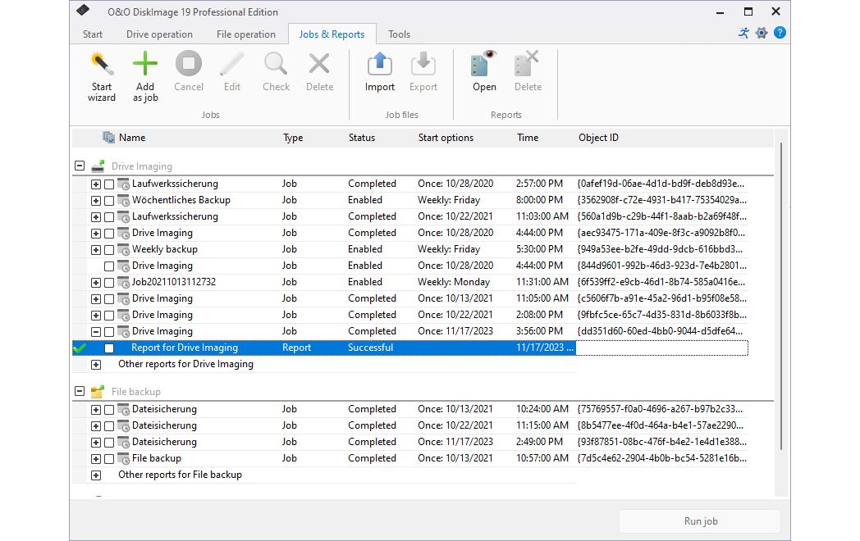Click the Delete job X icon
Viewport: 860px width, 541px height.
click(x=319, y=64)
